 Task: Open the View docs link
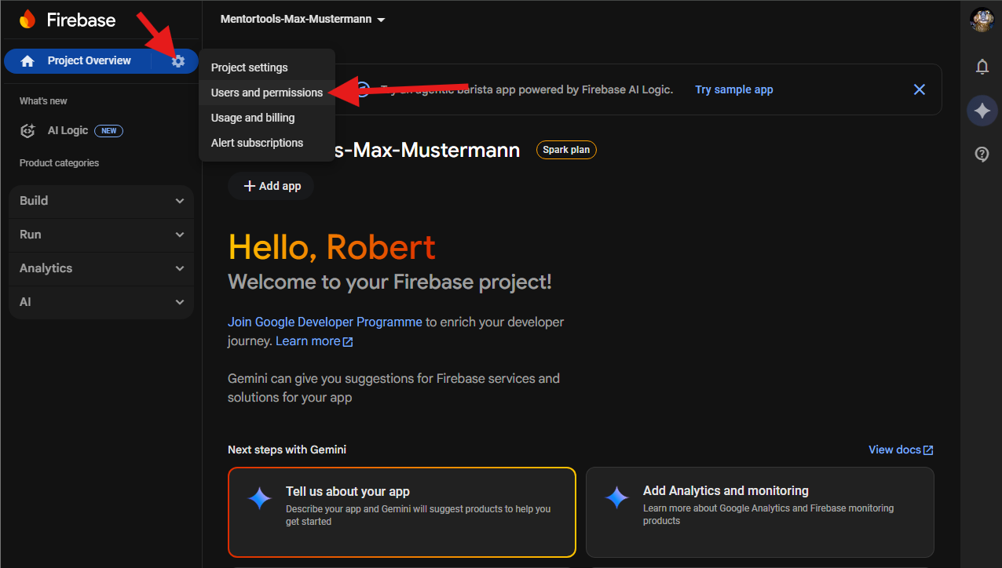pyautogui.click(x=894, y=450)
